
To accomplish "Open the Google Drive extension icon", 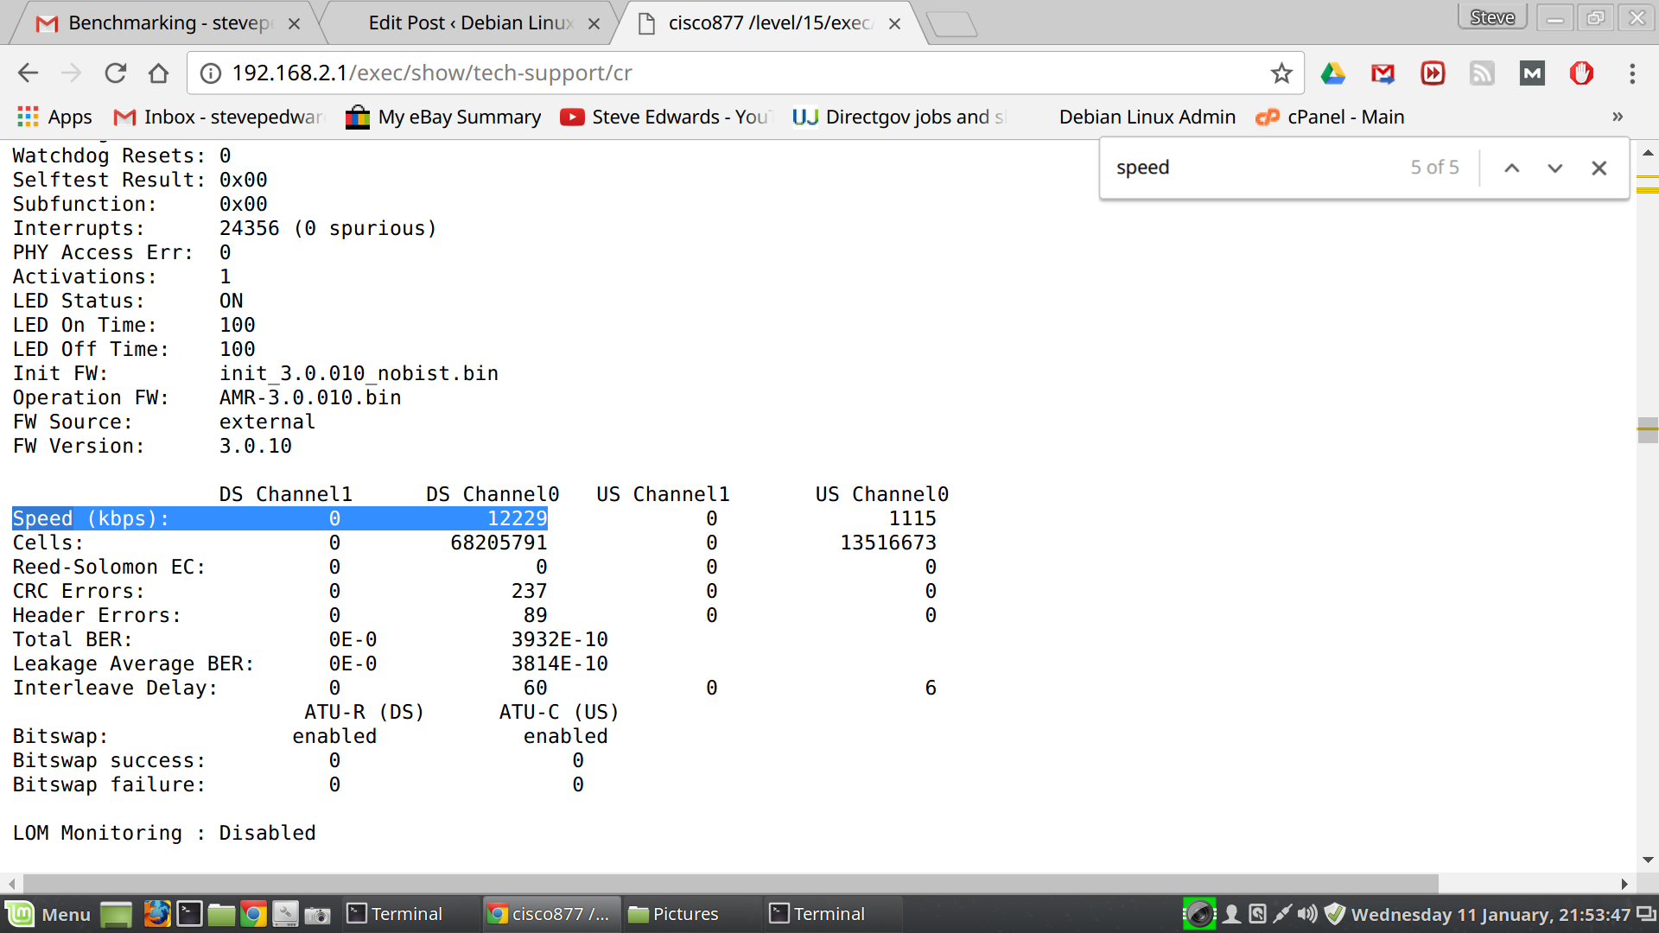I will pyautogui.click(x=1332, y=73).
